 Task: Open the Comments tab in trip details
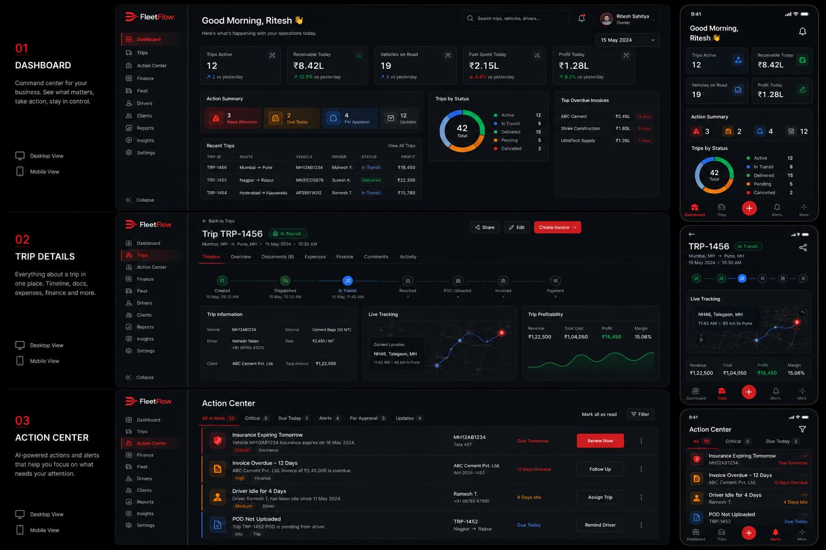pos(376,257)
